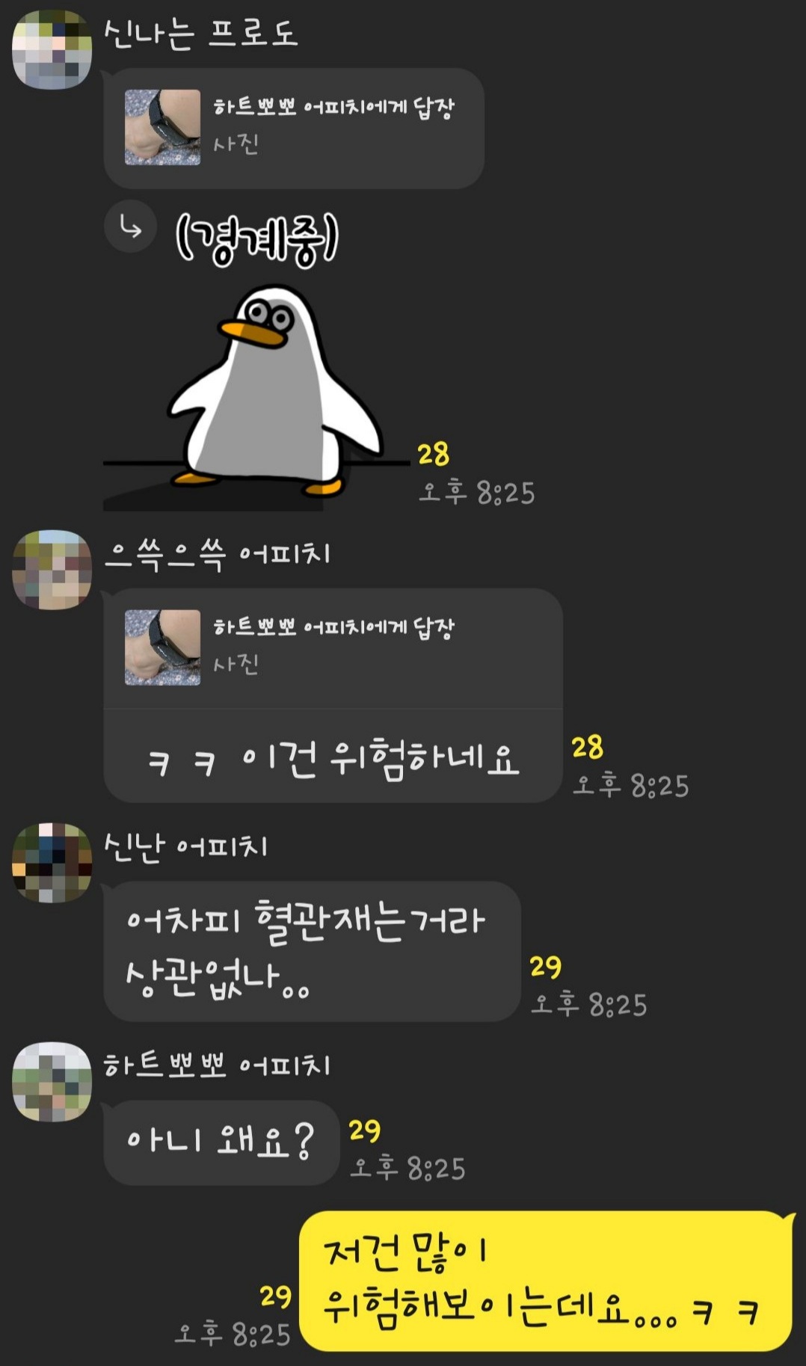Tap the 하트뽀뽀 어피치 sender name
The image size is (806, 1366).
point(217,1065)
